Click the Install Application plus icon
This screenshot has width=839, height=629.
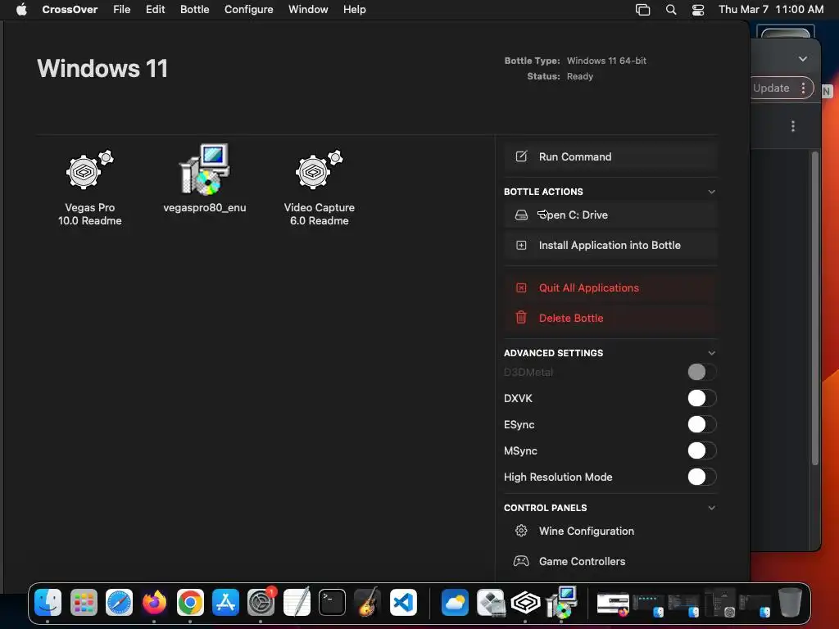point(521,246)
